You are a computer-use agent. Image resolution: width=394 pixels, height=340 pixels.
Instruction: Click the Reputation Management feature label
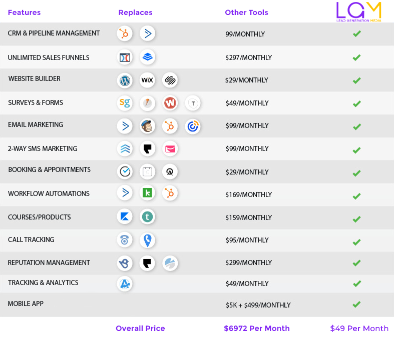click(49, 262)
